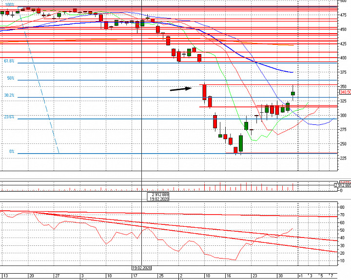Click the 325 price scale value
The height and width of the screenshot is (280, 351).
coord(343,101)
